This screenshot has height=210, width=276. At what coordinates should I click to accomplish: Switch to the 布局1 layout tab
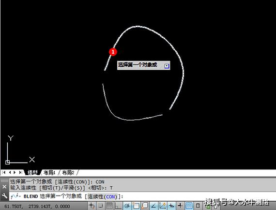[49, 173]
